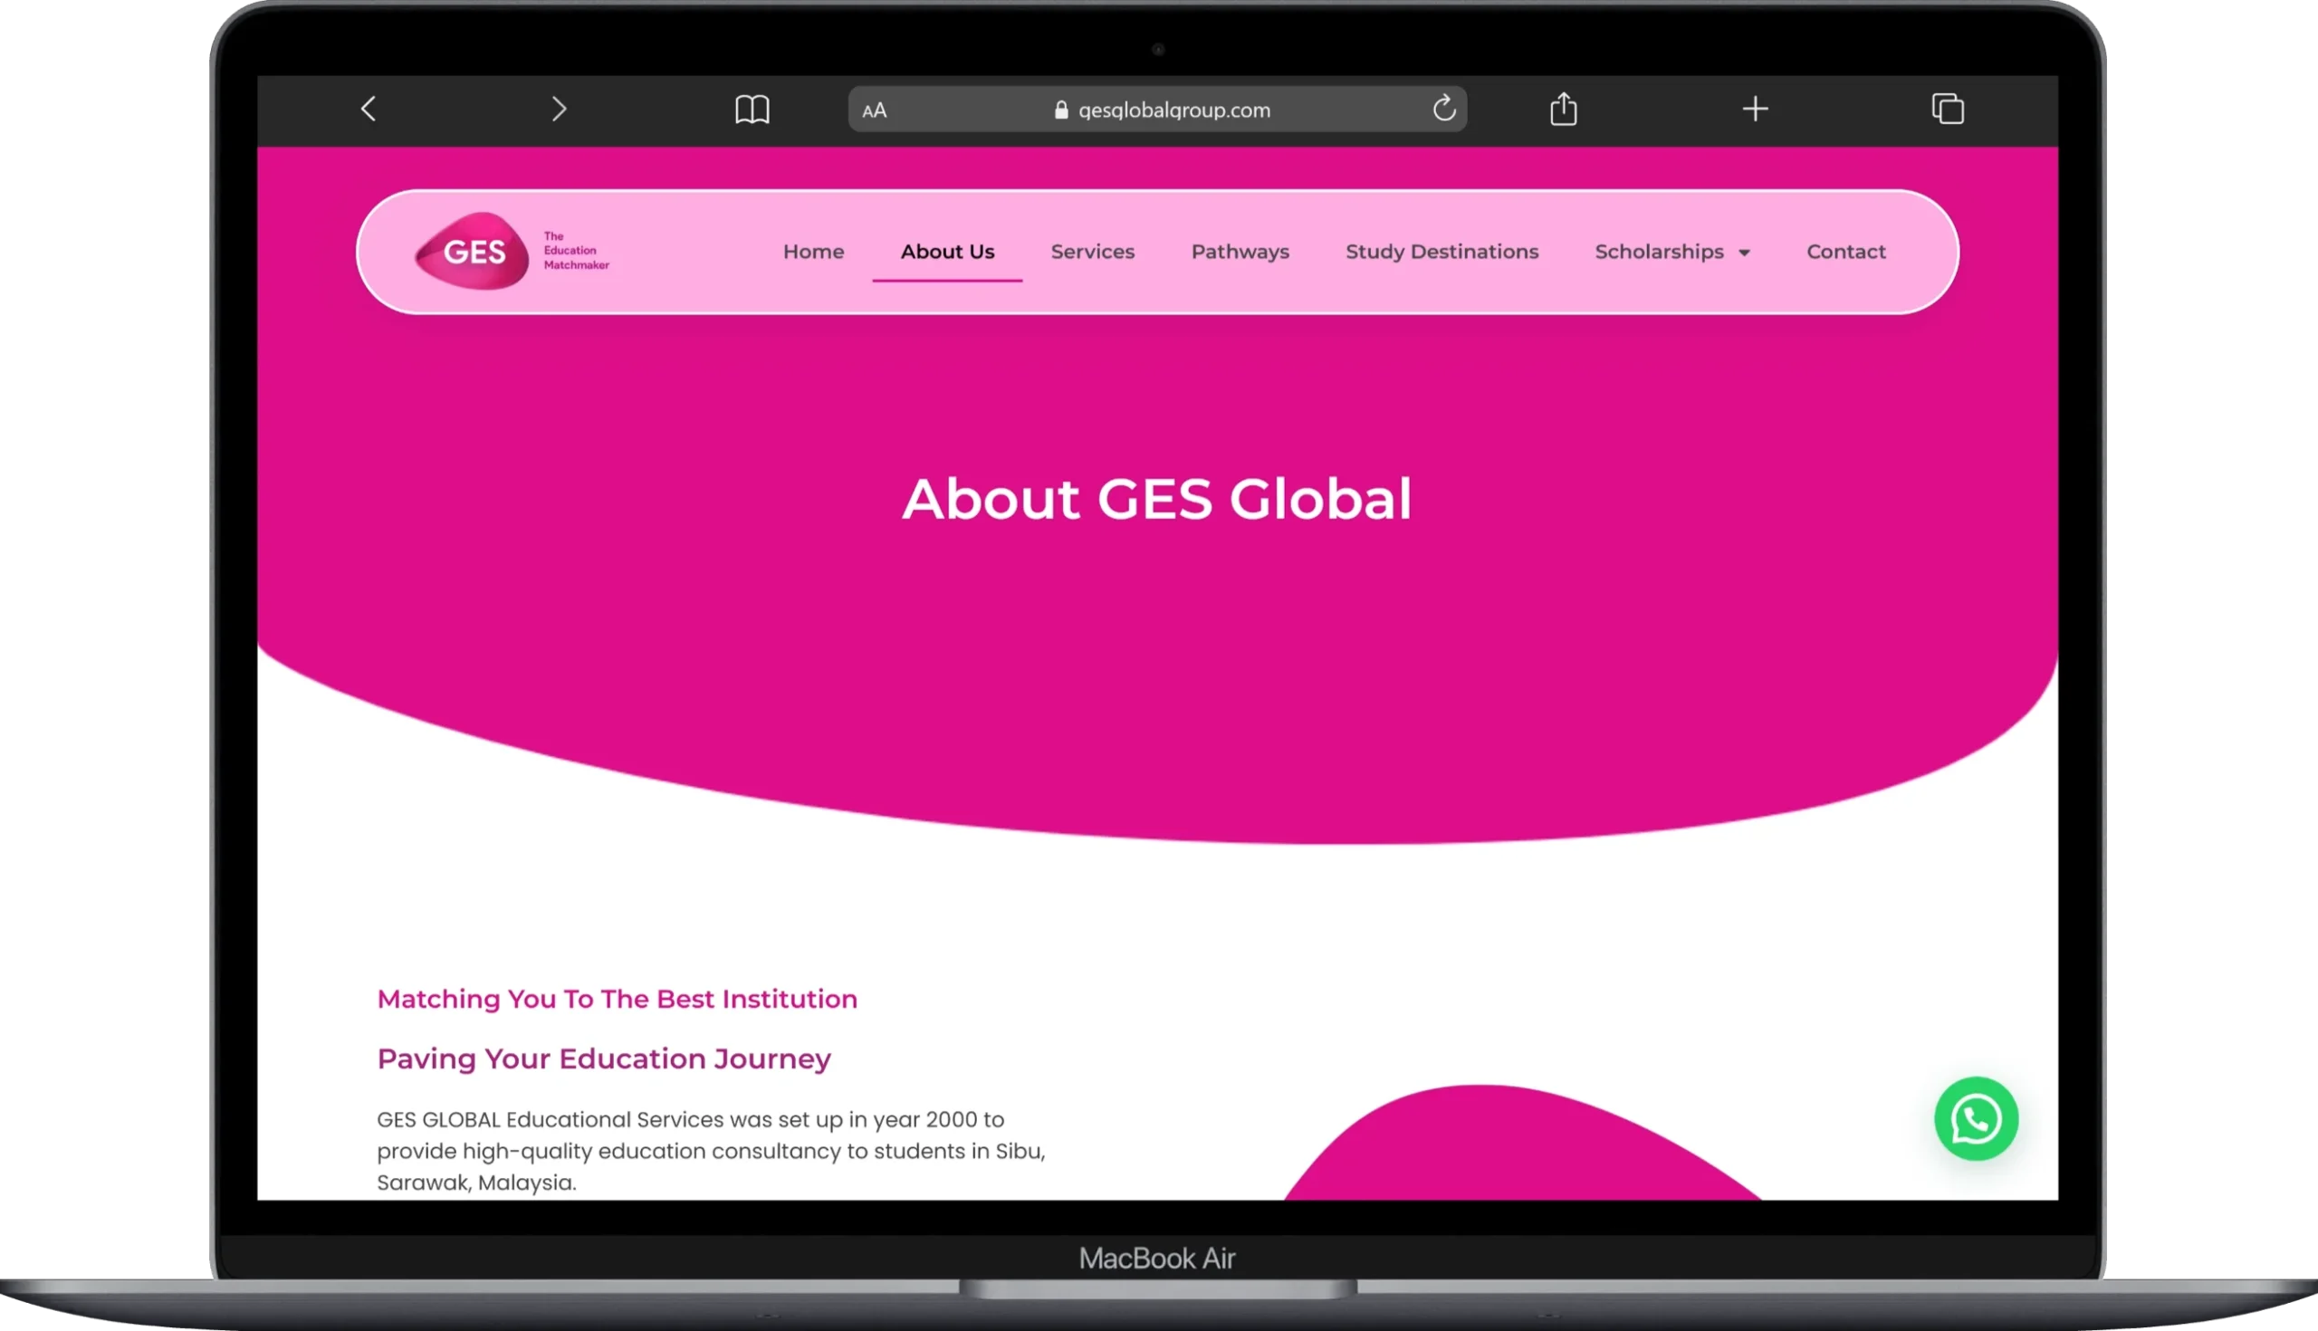Screen dimensions: 2318x1331
Task: Navigate to Study Destinations
Action: pos(1442,252)
